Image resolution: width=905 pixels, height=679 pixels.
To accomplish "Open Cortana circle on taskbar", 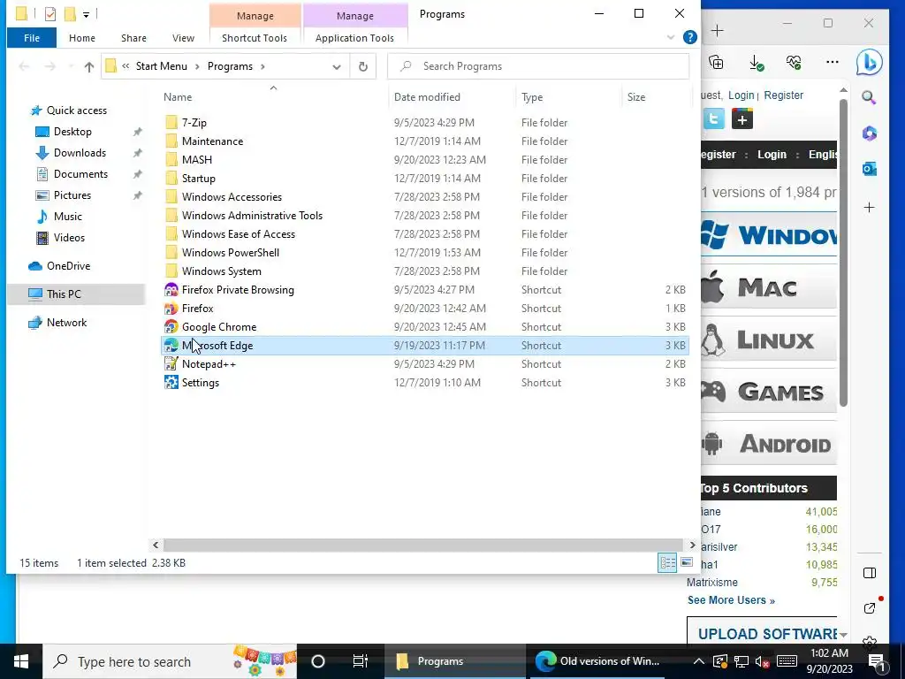I will 318,661.
